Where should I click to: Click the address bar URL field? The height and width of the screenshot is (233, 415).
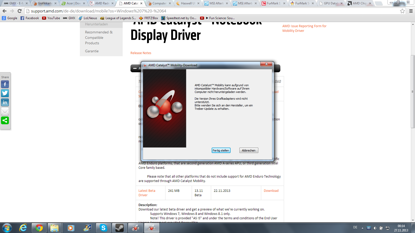(x=213, y=11)
